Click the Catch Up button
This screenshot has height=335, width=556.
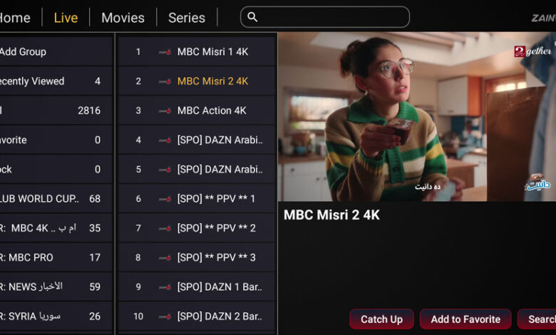(x=381, y=319)
